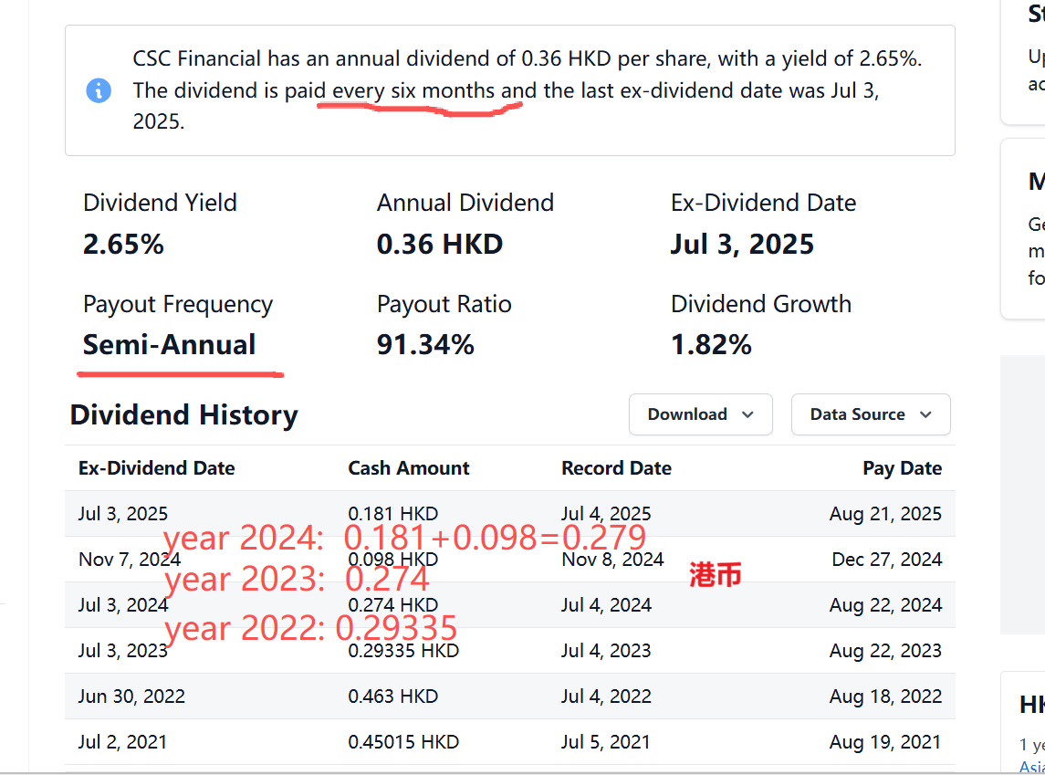Click the red 港币 annotation text
The image size is (1045, 775).
[715, 575]
